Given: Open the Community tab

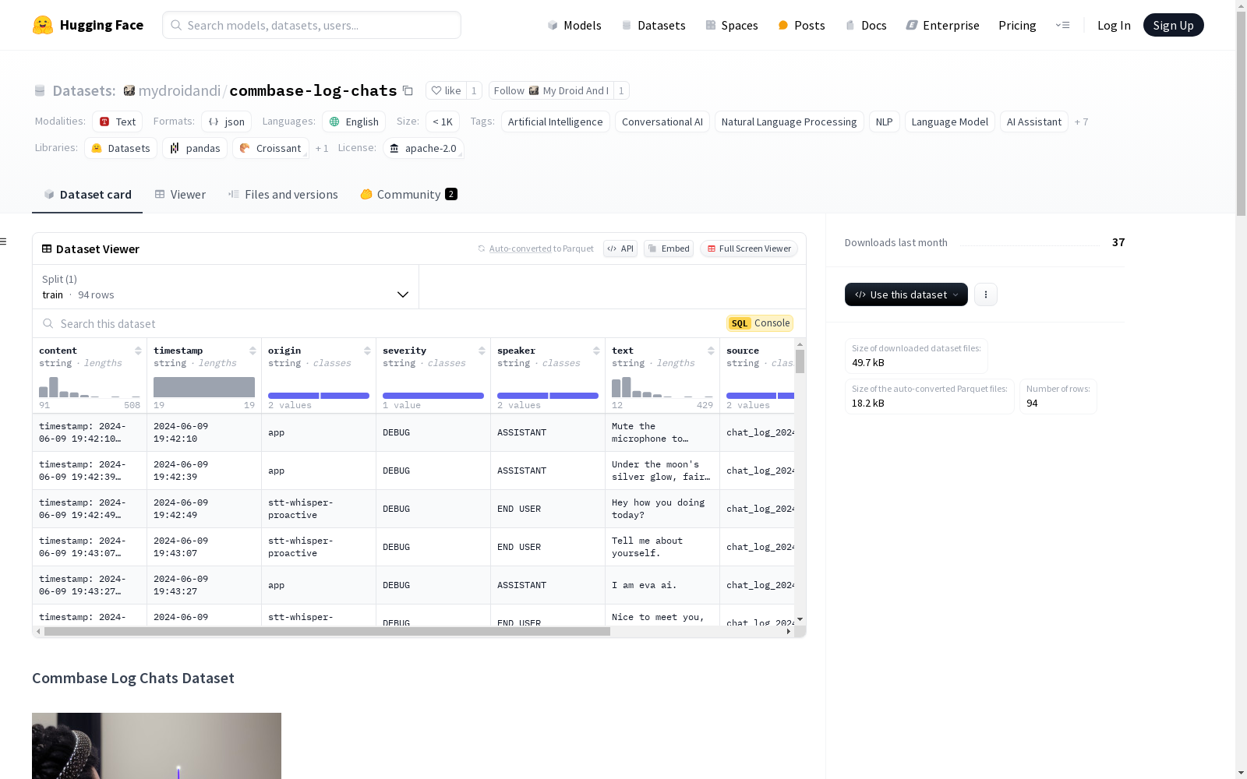Looking at the screenshot, I should click(408, 194).
